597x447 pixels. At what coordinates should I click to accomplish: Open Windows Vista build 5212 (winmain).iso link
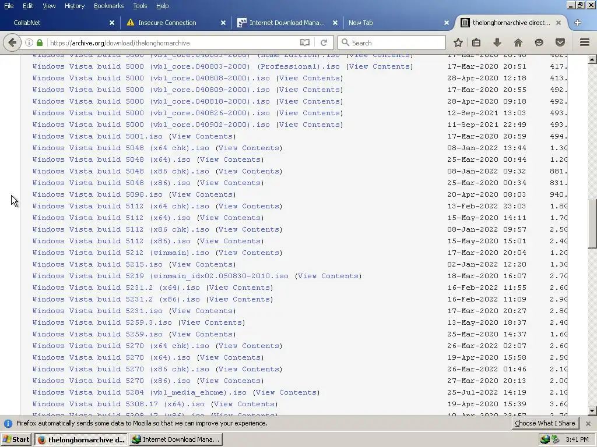pyautogui.click(x=121, y=253)
